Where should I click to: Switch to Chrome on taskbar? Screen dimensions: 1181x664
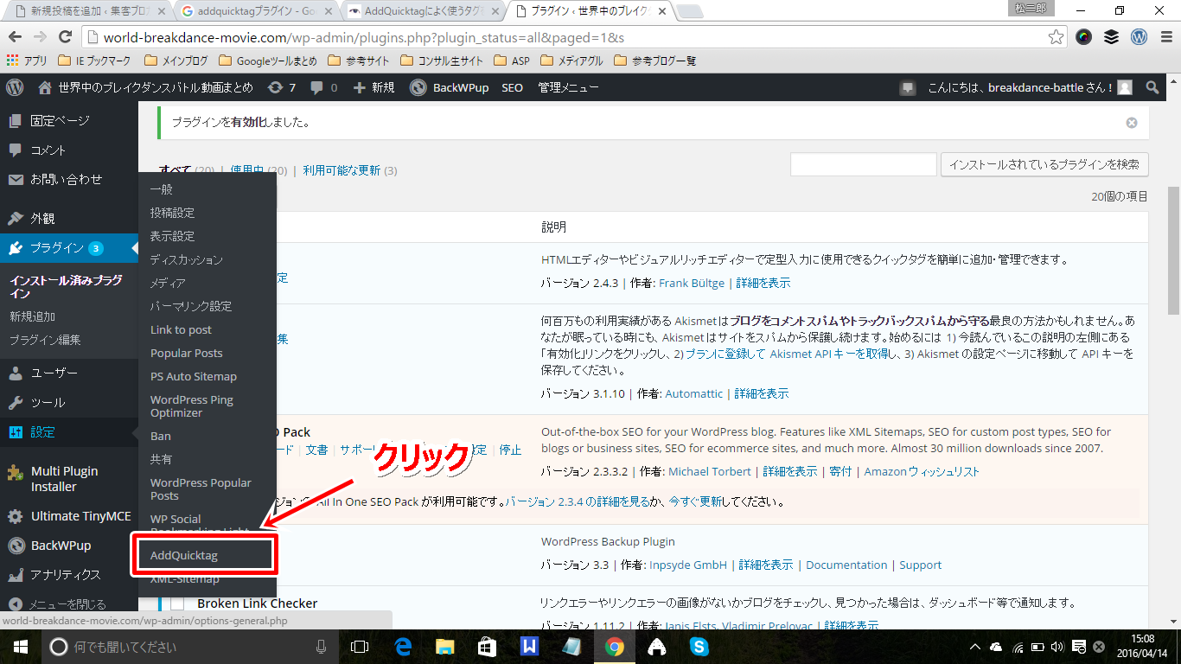[615, 647]
